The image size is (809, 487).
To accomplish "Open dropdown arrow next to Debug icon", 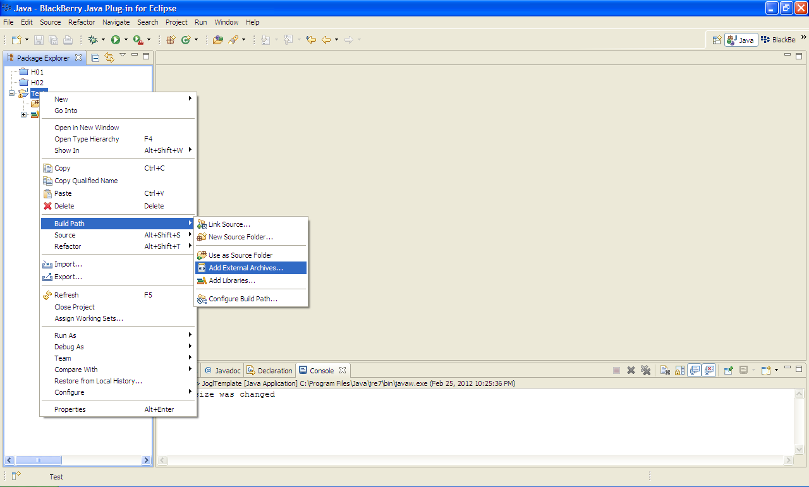I will tap(103, 40).
